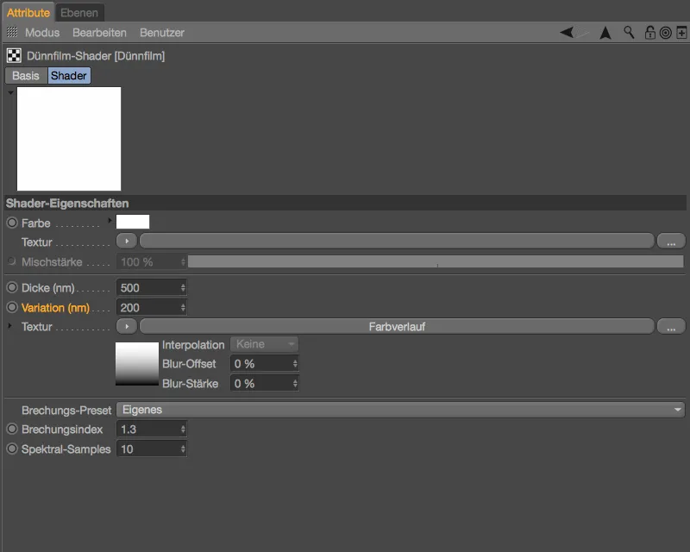
Task: Expand the Farbverlauf Textur row triangle
Action: tap(10, 326)
